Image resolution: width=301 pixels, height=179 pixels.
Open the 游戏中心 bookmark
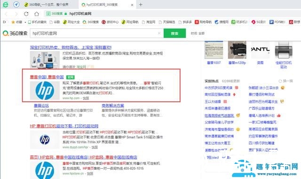110,22
